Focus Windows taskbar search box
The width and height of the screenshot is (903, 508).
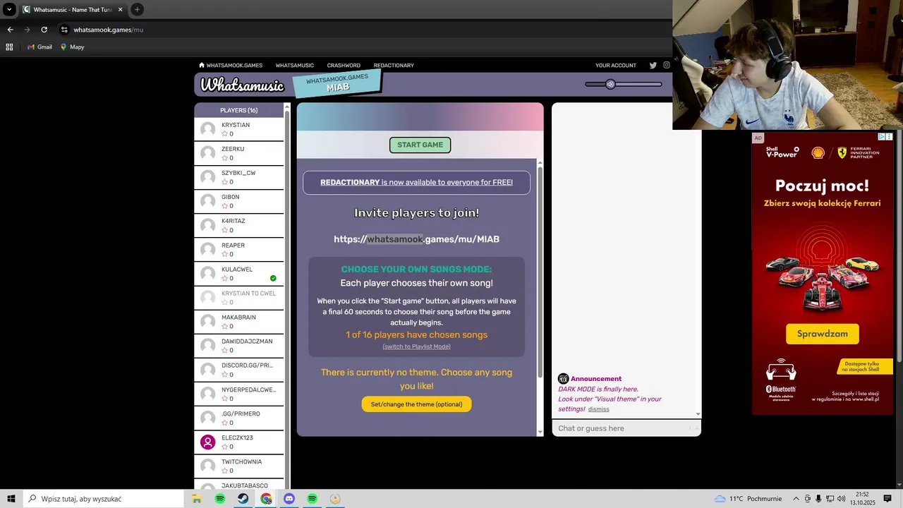103,499
